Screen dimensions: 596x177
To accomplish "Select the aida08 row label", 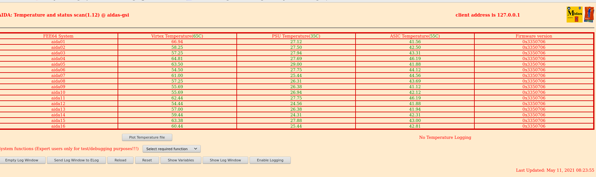I will pyautogui.click(x=58, y=81).
